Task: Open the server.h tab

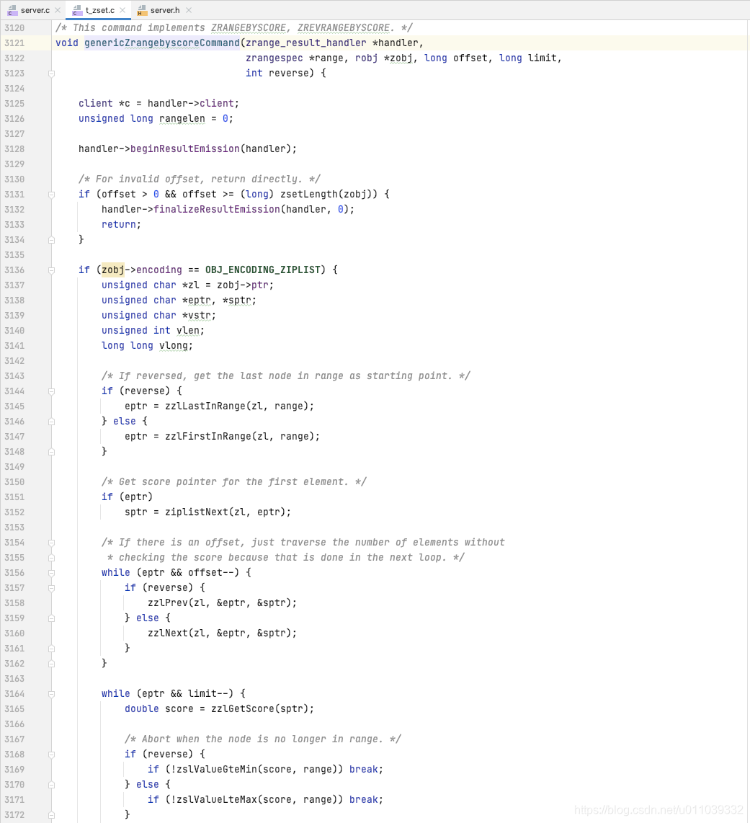Action: tap(165, 10)
